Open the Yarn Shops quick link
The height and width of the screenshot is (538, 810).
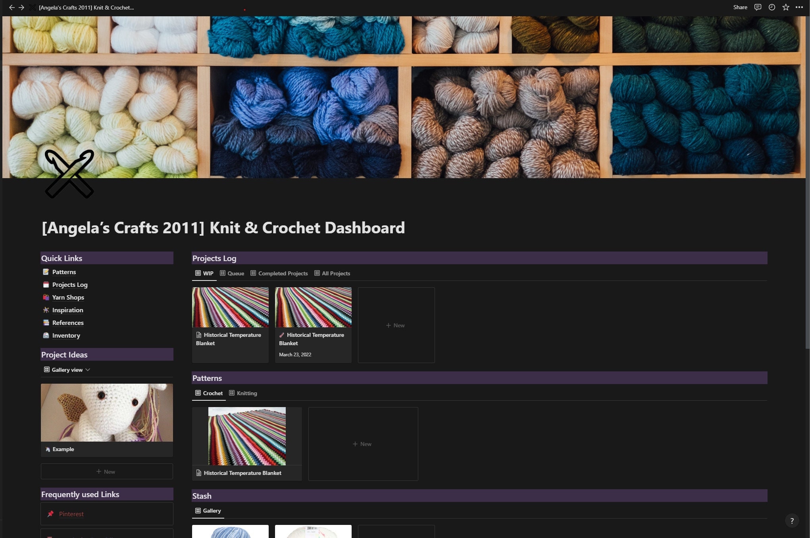click(68, 297)
